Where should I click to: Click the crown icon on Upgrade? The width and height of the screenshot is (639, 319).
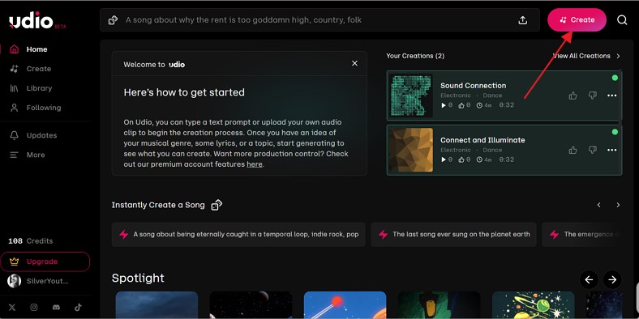(x=15, y=262)
